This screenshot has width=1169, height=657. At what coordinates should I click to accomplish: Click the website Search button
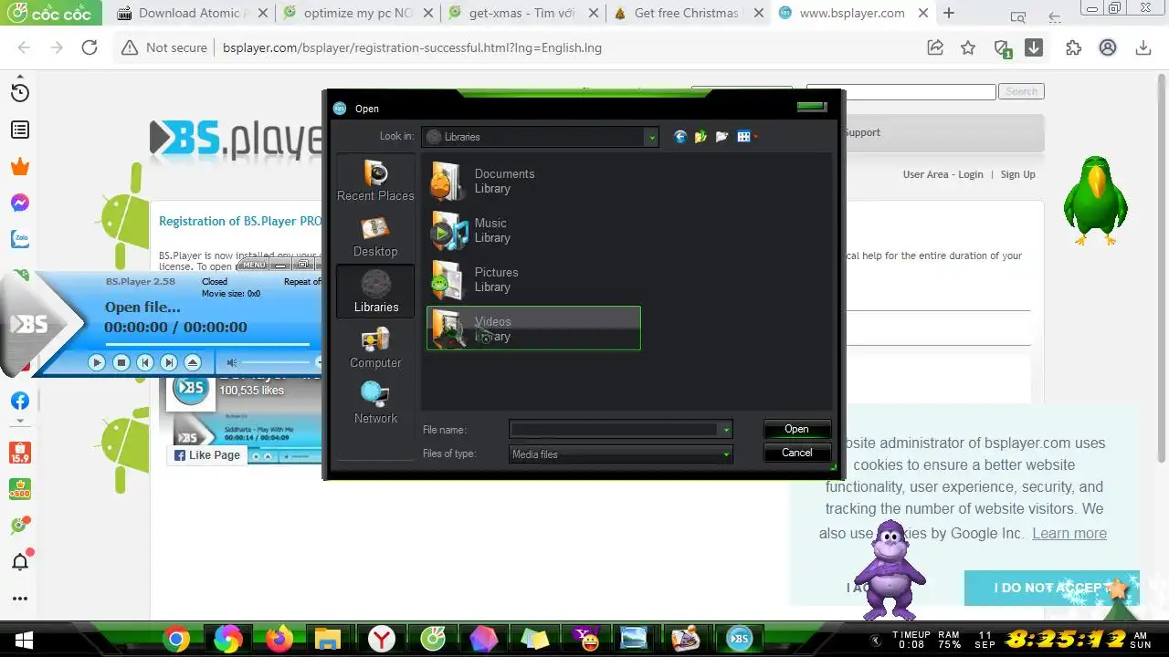1021,91
